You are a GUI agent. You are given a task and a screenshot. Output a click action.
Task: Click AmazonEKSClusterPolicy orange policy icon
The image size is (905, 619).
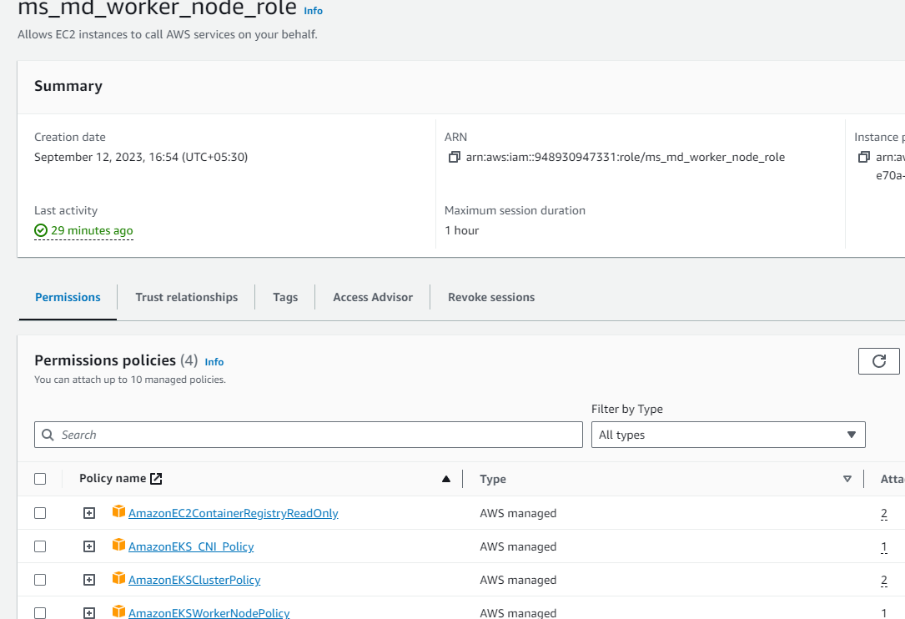(x=118, y=579)
